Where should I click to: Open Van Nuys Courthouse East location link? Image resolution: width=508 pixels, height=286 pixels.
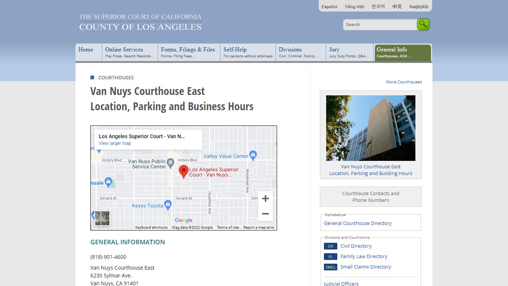pyautogui.click(x=371, y=170)
